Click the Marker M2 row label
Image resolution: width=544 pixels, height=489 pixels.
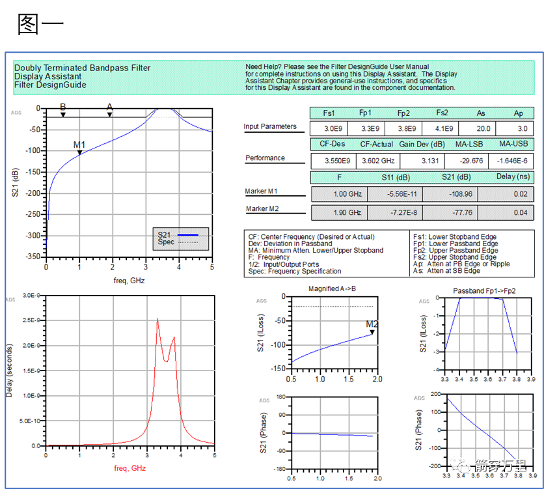(262, 208)
